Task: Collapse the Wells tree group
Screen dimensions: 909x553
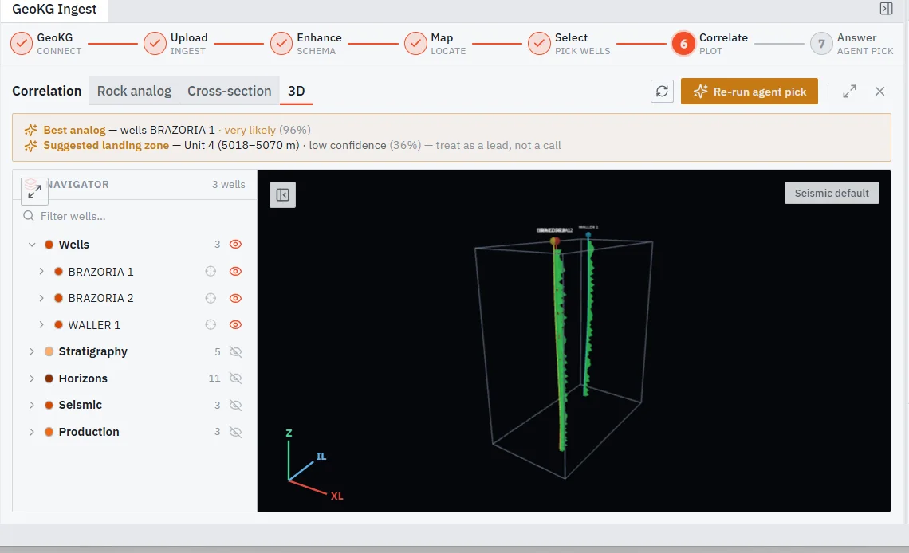Action: (x=32, y=245)
